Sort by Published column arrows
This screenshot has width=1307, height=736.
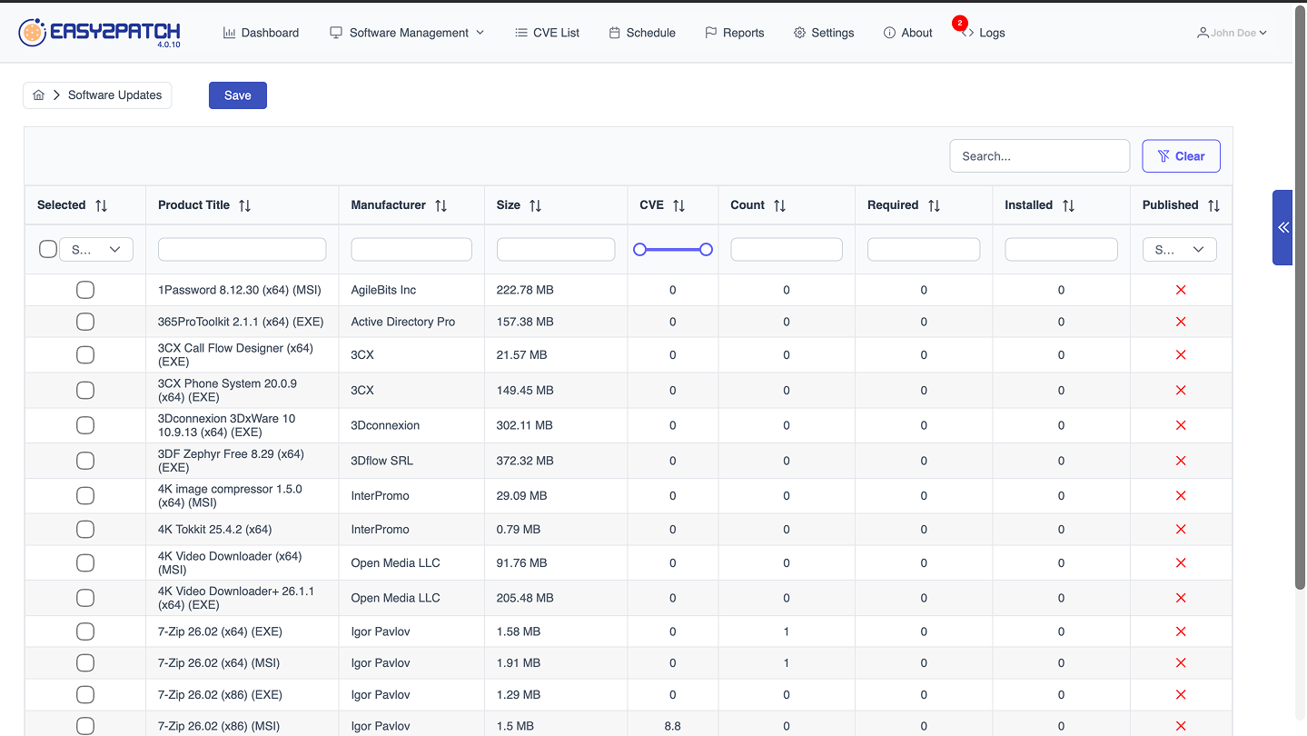click(1213, 205)
